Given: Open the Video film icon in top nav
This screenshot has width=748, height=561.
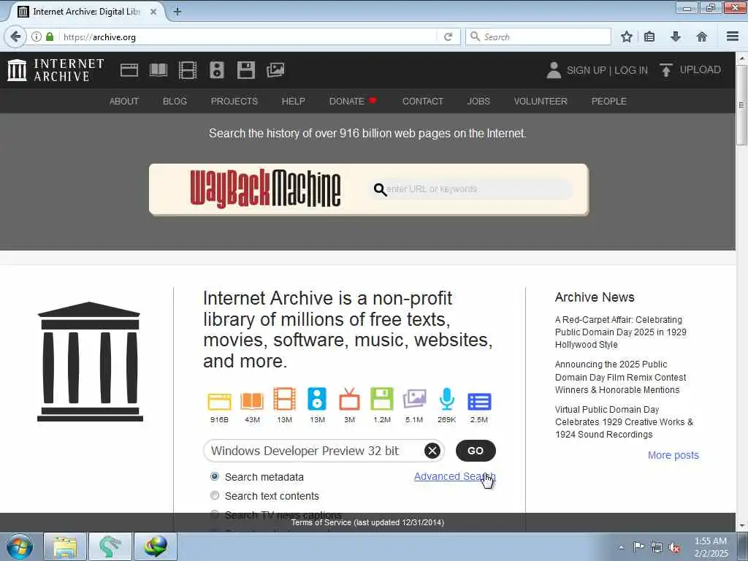Looking at the screenshot, I should (188, 70).
